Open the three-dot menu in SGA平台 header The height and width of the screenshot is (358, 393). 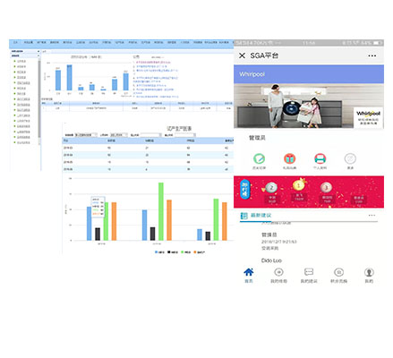[x=372, y=55]
